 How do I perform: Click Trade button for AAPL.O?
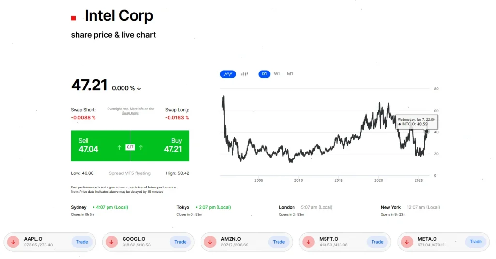tap(82, 242)
